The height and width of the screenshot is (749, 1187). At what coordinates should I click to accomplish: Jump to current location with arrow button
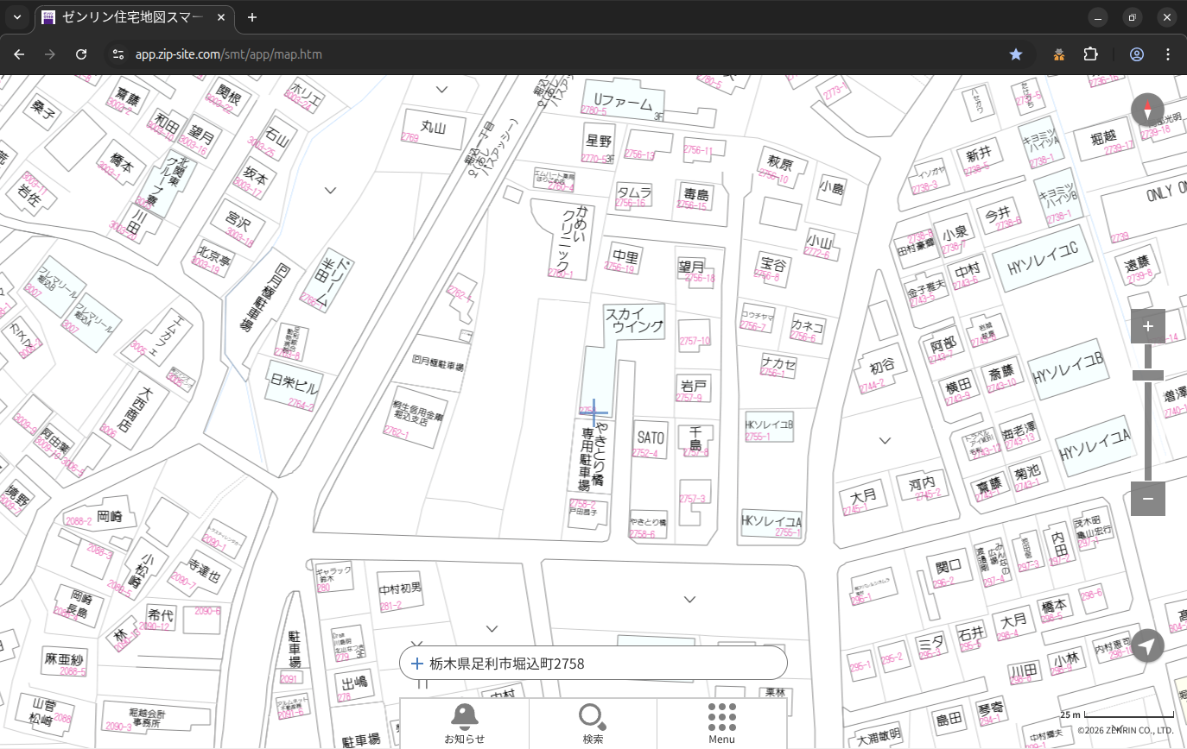click(1147, 645)
